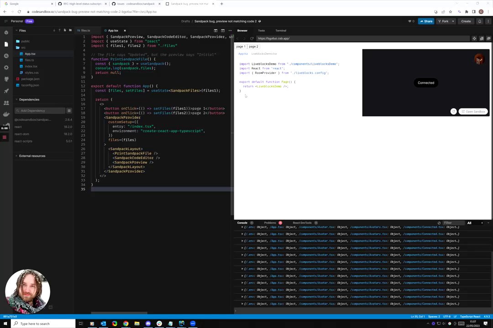493x328 pixels.
Task: Close the App.tsx editor tab
Action: [x=125, y=31]
